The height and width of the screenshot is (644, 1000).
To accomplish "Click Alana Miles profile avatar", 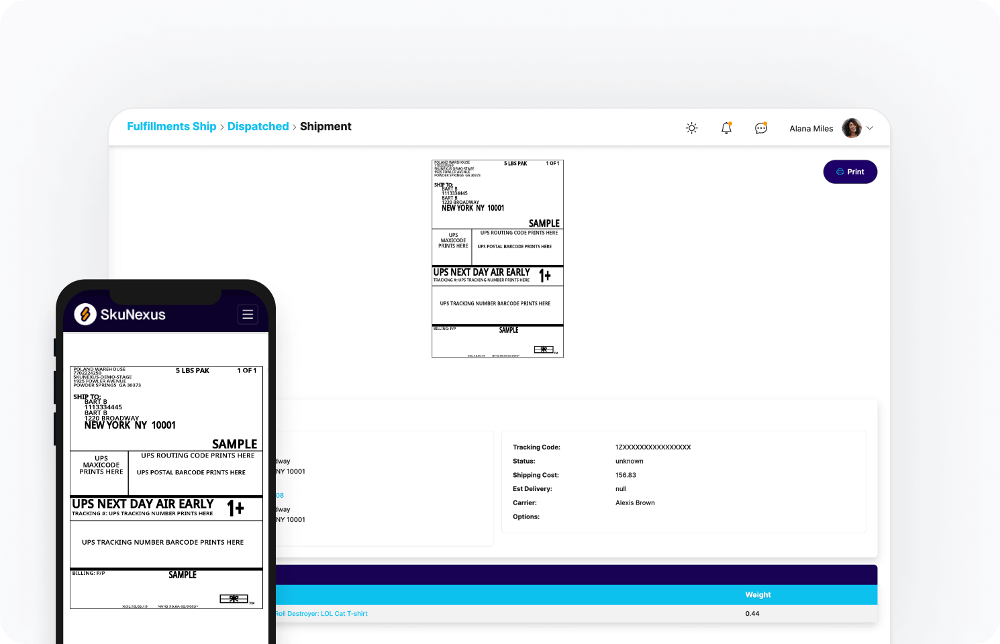I will 852,128.
